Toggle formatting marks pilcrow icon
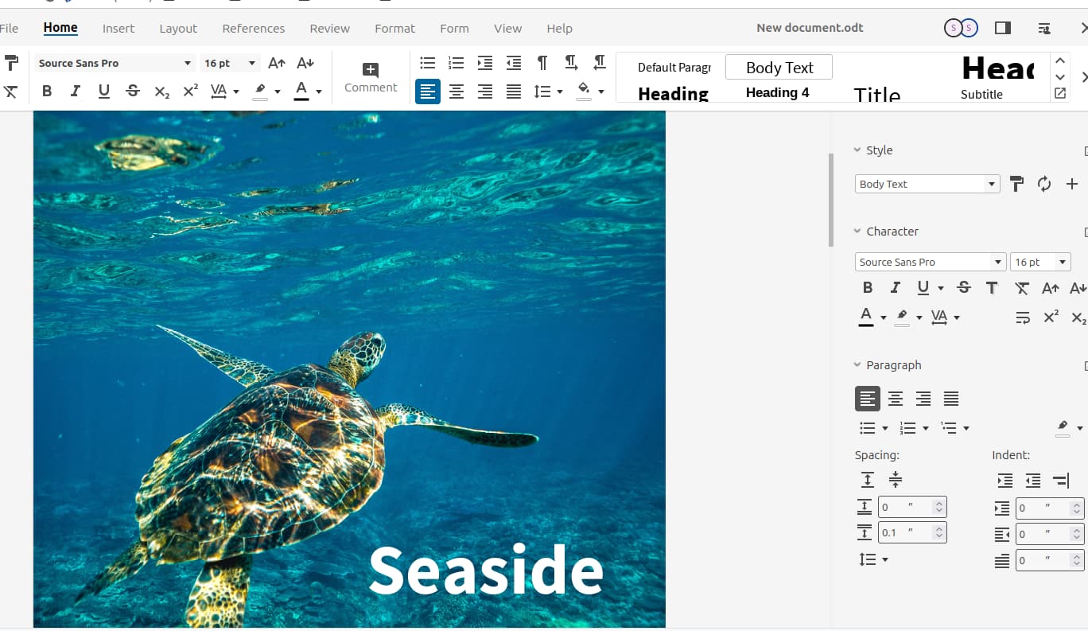 (x=542, y=63)
